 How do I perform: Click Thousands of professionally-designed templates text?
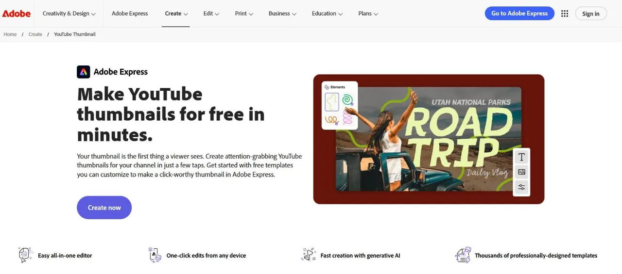[x=536, y=256]
